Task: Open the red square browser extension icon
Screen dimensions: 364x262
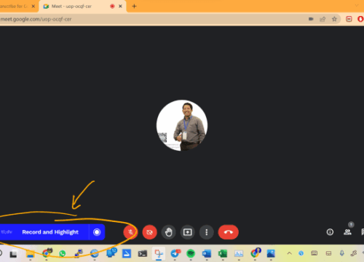Action: 349,19
